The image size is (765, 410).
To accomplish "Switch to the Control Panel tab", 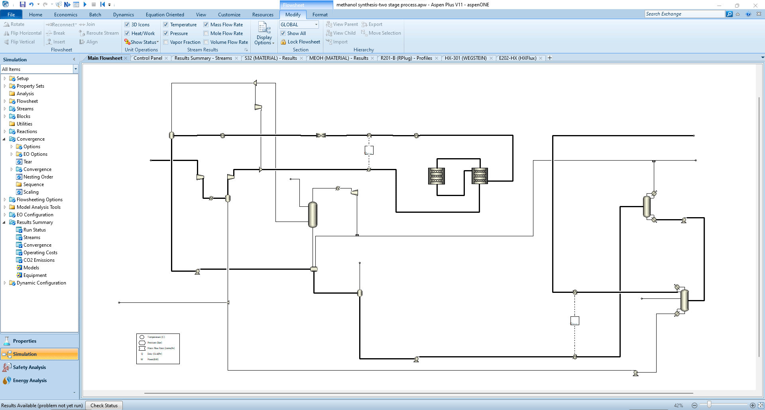I will click(147, 58).
